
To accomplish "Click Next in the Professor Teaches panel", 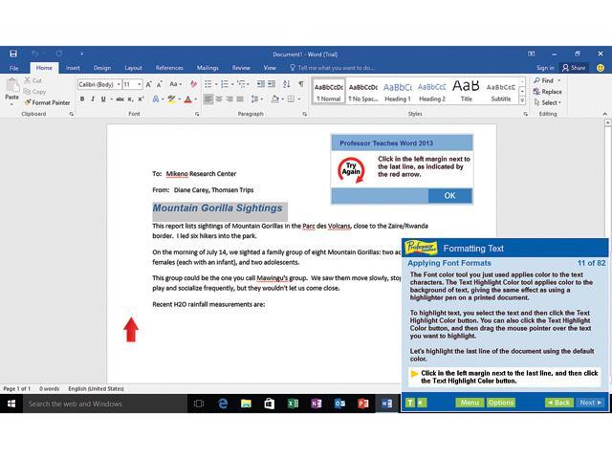I will pyautogui.click(x=590, y=403).
